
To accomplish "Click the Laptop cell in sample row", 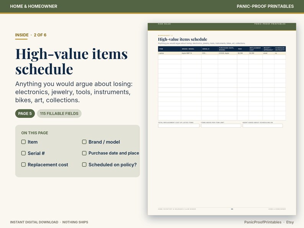I will click(170, 53).
